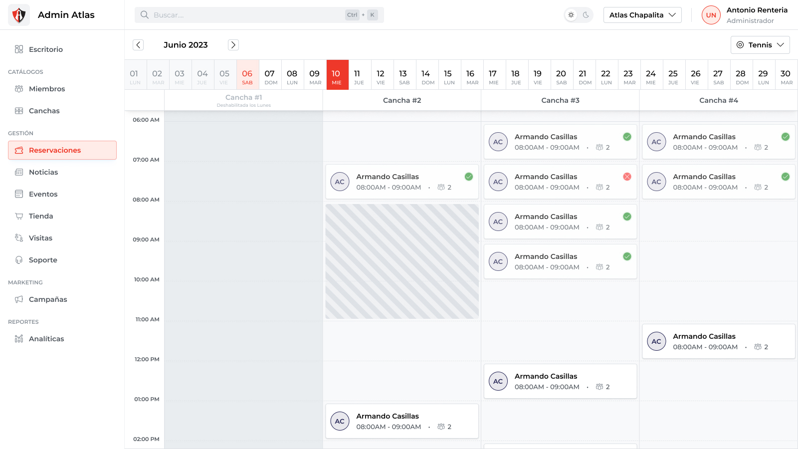Click red cancelled status on Cancha #3 reservation
This screenshot has height=449, width=798.
coord(627,177)
